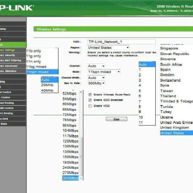Choose 20MHz channel width option
Screen dimensions: 193x193
[49, 85]
